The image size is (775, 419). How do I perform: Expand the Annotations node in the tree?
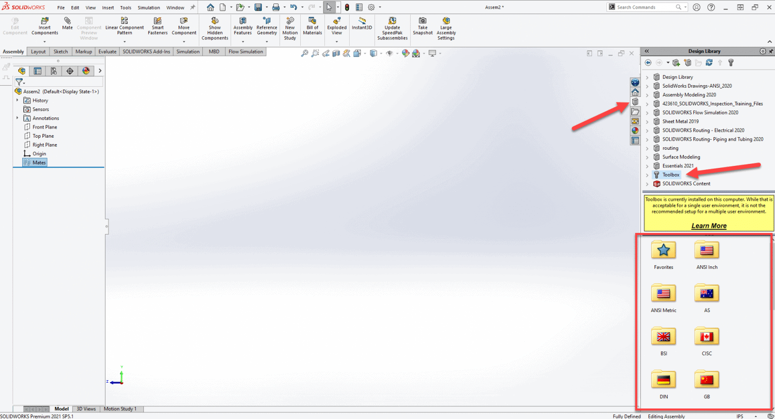pyautogui.click(x=17, y=118)
